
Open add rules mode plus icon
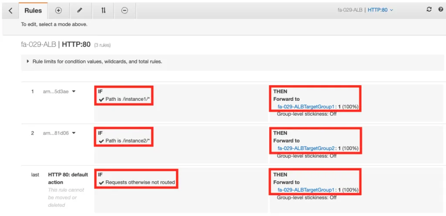(x=58, y=10)
